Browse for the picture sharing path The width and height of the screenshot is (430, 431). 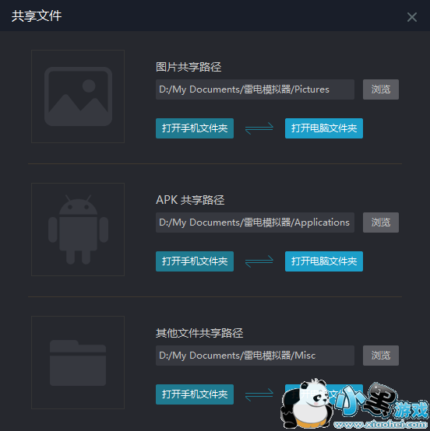(381, 89)
